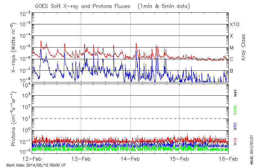Screen dimensions: 254x168
Task: Select the 16-Feb date tick label
Action: (x=228, y=158)
